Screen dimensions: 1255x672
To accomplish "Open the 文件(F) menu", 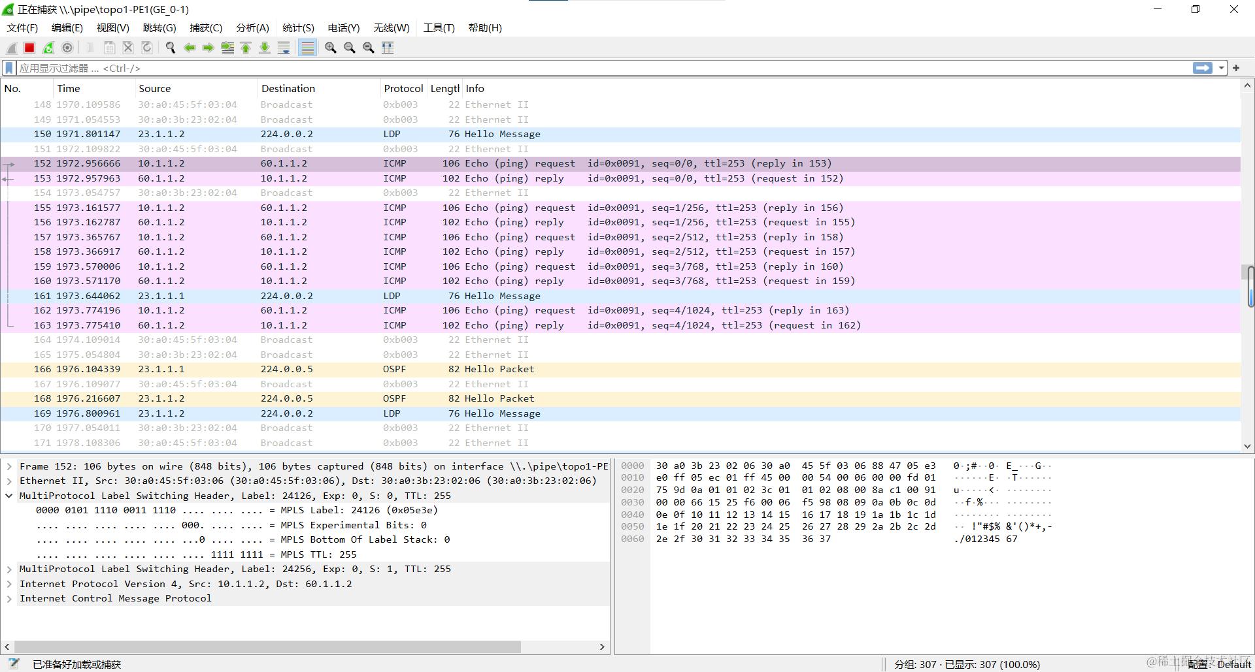I will 22,28.
